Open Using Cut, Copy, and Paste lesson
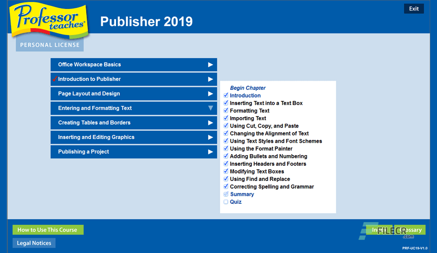The width and height of the screenshot is (437, 253). (264, 125)
